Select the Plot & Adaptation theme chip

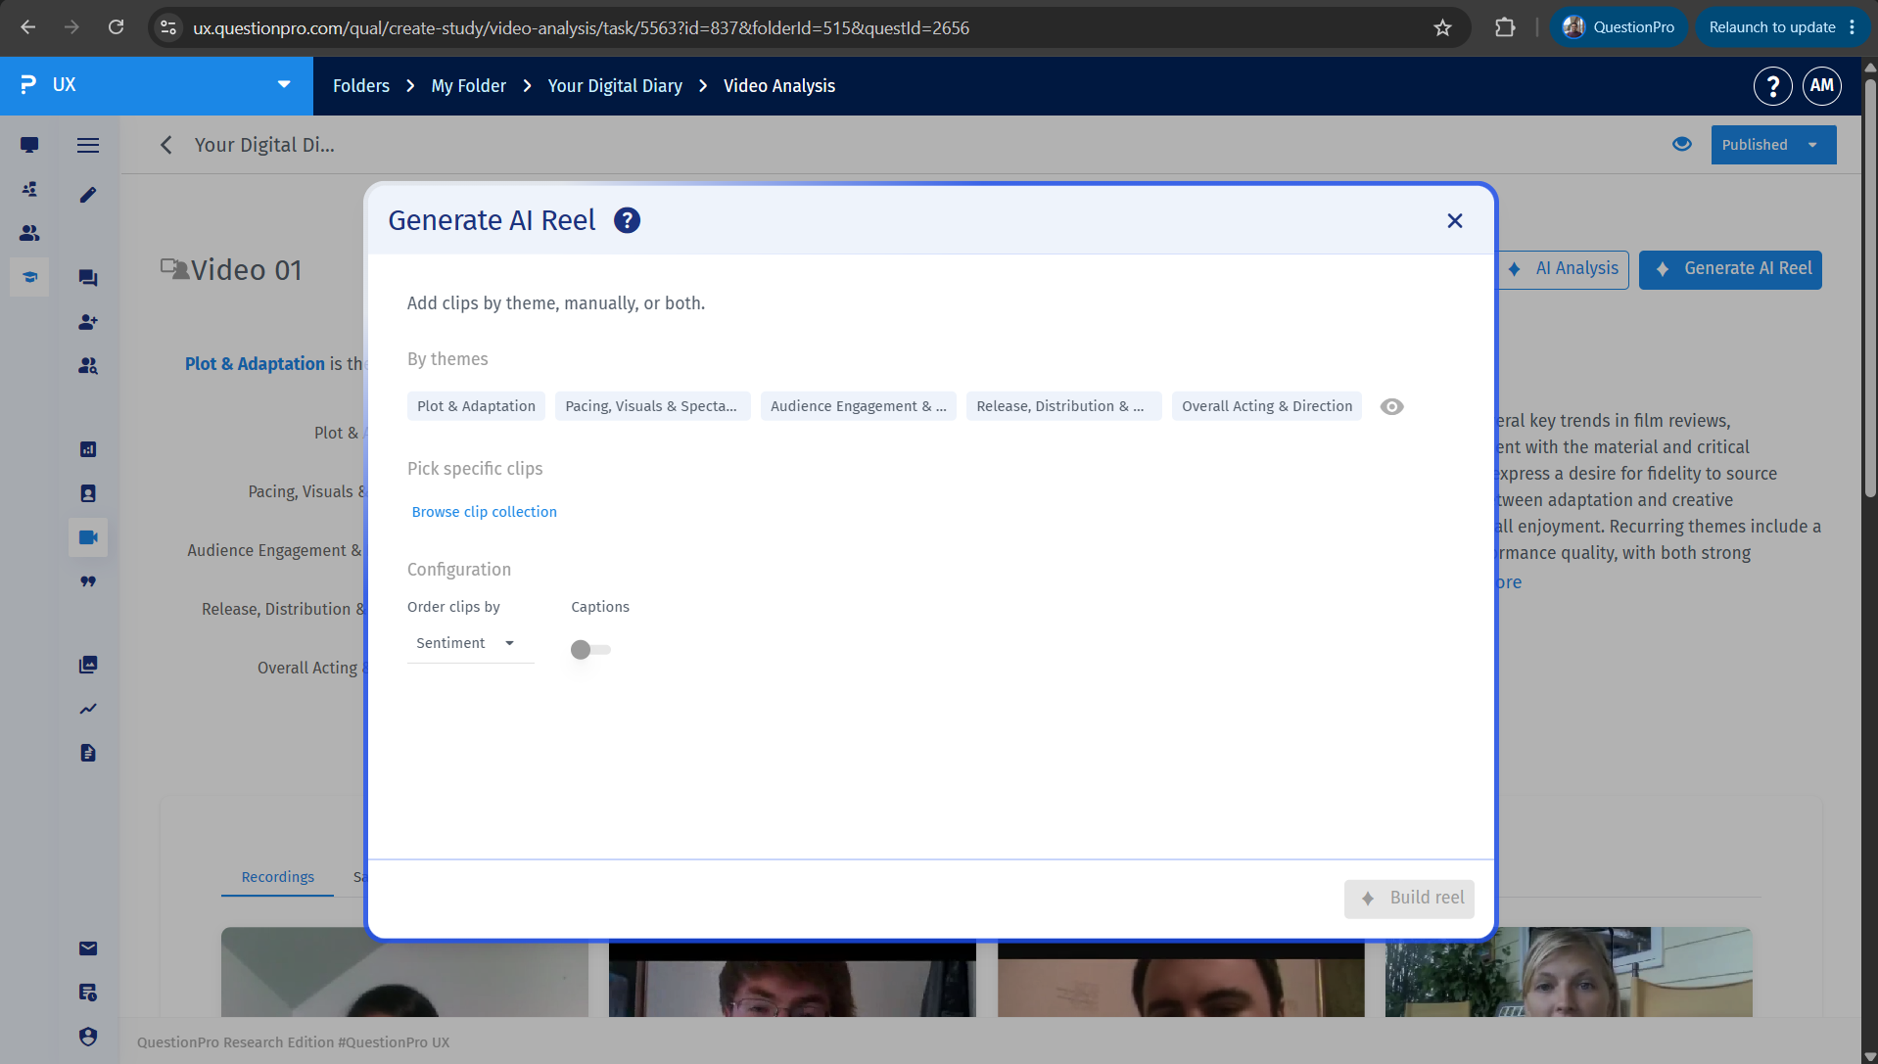click(476, 406)
